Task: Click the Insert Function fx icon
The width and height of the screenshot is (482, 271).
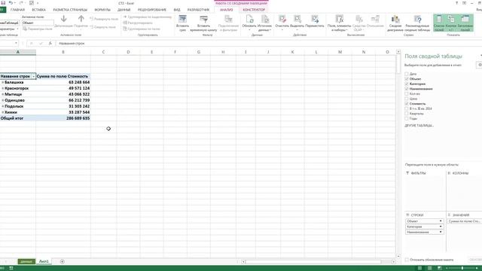Action: pyautogui.click(x=50, y=44)
